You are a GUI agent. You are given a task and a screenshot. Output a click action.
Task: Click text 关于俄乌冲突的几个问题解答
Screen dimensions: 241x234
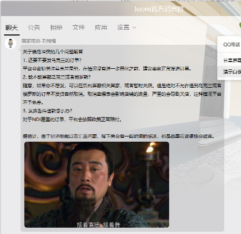(x=53, y=52)
